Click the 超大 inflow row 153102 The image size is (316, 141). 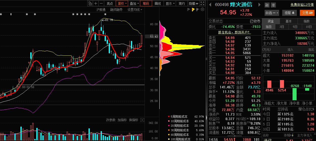[289, 55]
